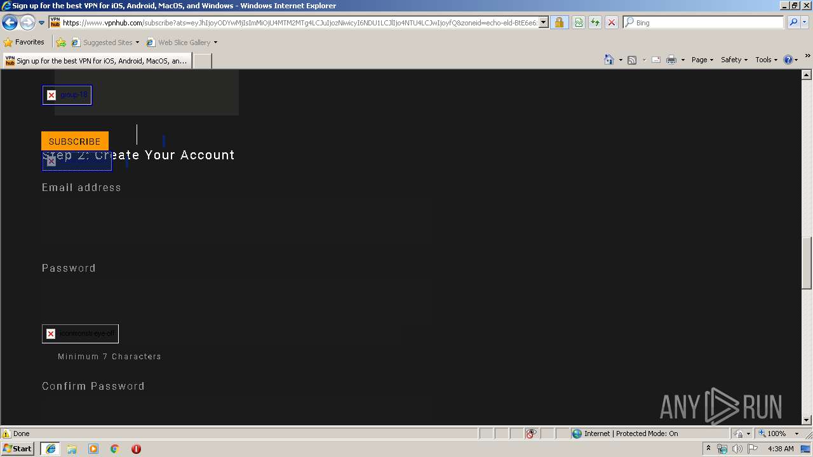Go back with the Back arrow button

coord(10,23)
